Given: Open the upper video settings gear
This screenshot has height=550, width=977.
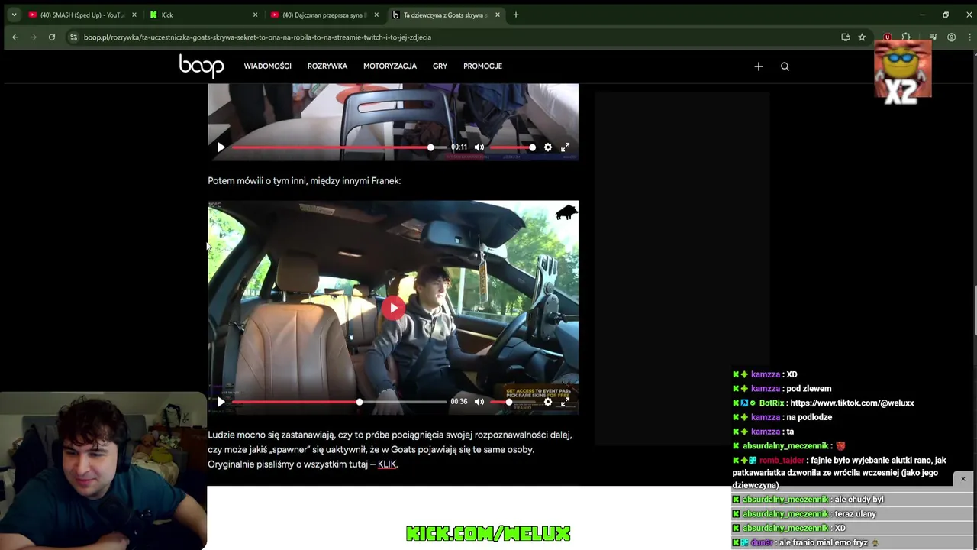Looking at the screenshot, I should 548,147.
